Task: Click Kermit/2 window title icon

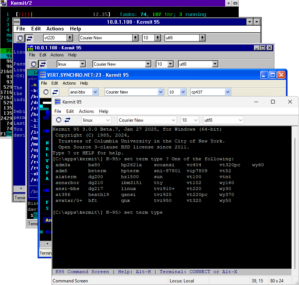Action: pyautogui.click(x=4, y=3)
